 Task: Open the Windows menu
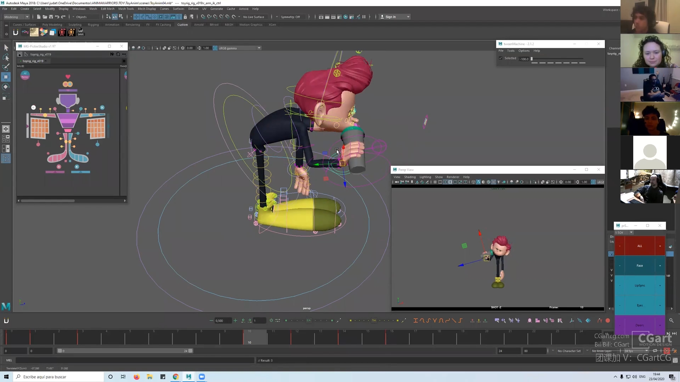79,9
